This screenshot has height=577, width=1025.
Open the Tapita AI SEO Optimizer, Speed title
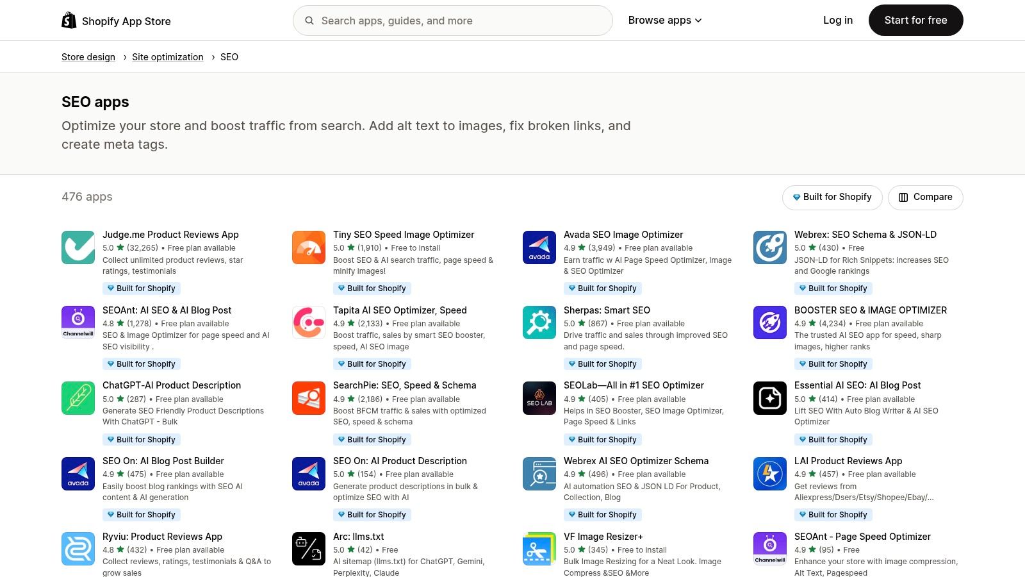(x=400, y=310)
